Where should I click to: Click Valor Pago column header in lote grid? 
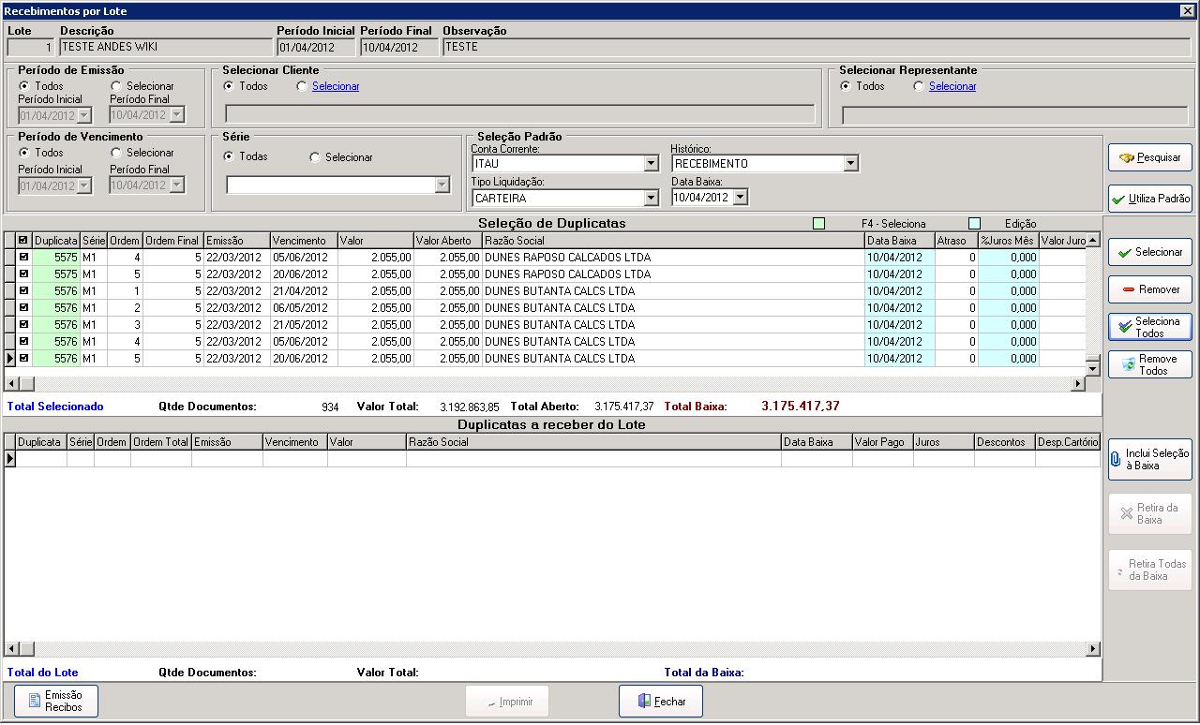882,442
